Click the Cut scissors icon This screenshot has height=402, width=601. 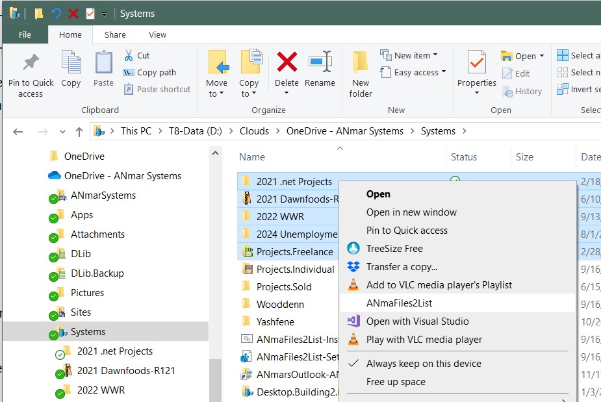pyautogui.click(x=129, y=56)
